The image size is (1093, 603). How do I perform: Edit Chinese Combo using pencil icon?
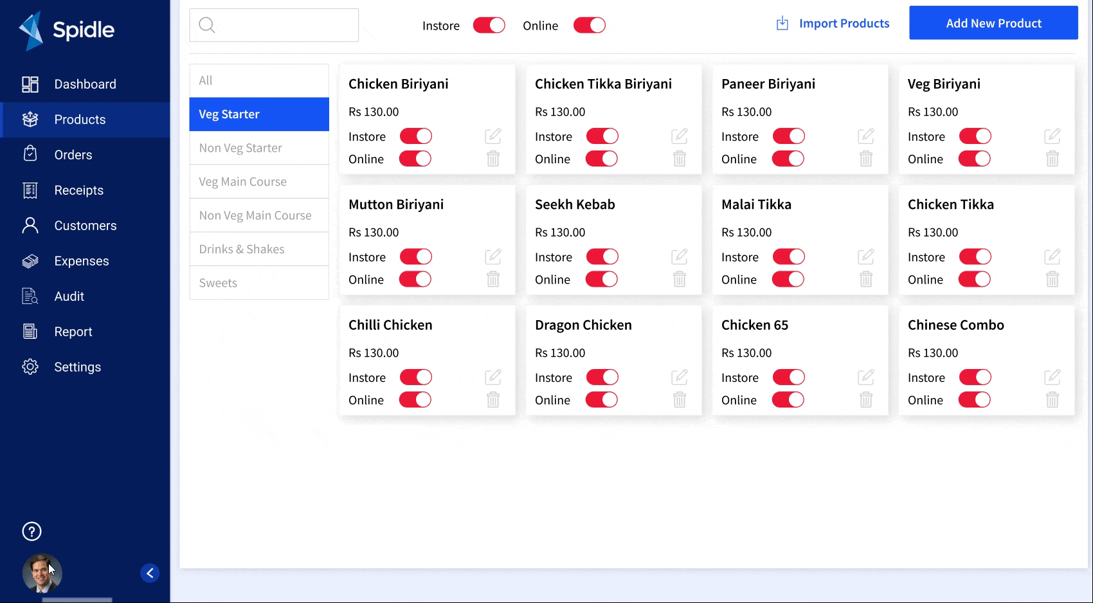click(1052, 377)
